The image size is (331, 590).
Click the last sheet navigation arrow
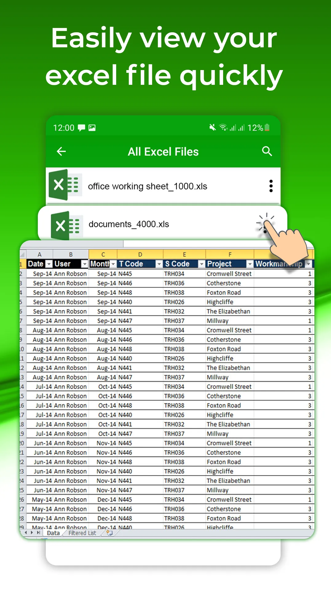(38, 533)
